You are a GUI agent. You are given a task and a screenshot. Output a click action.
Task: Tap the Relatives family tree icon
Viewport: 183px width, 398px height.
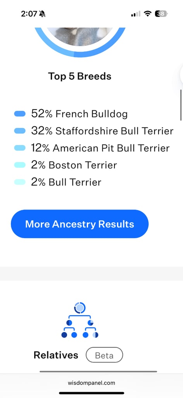click(x=80, y=320)
